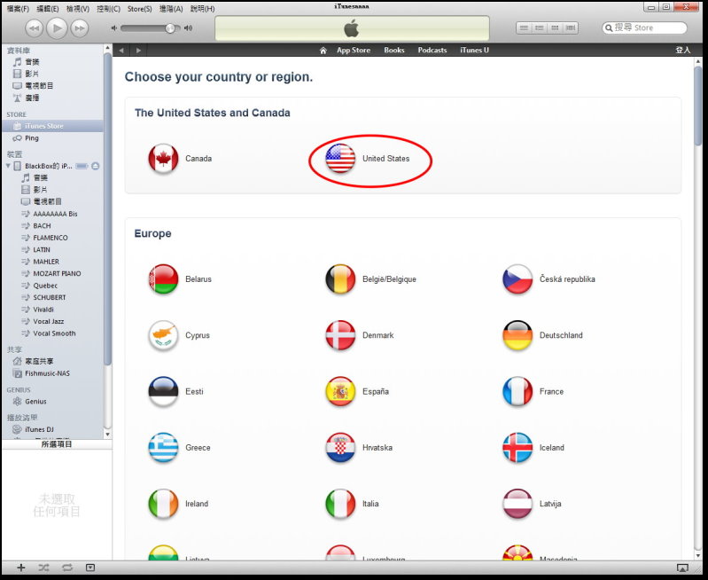The height and width of the screenshot is (580, 708).
Task: Open the BACH playlist
Action: point(42,225)
